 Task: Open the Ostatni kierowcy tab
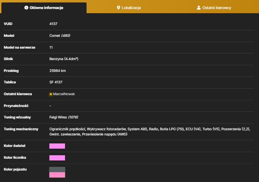[214, 8]
